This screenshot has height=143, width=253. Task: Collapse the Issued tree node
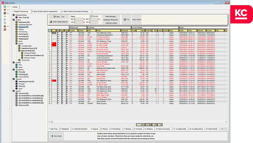click(x=14, y=91)
